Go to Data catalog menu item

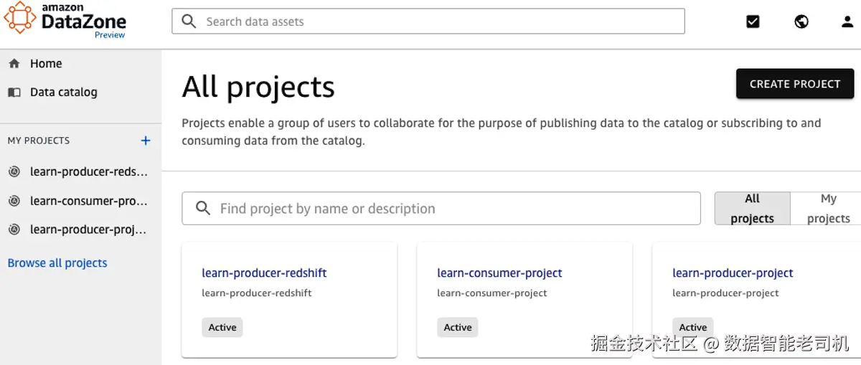(x=63, y=93)
